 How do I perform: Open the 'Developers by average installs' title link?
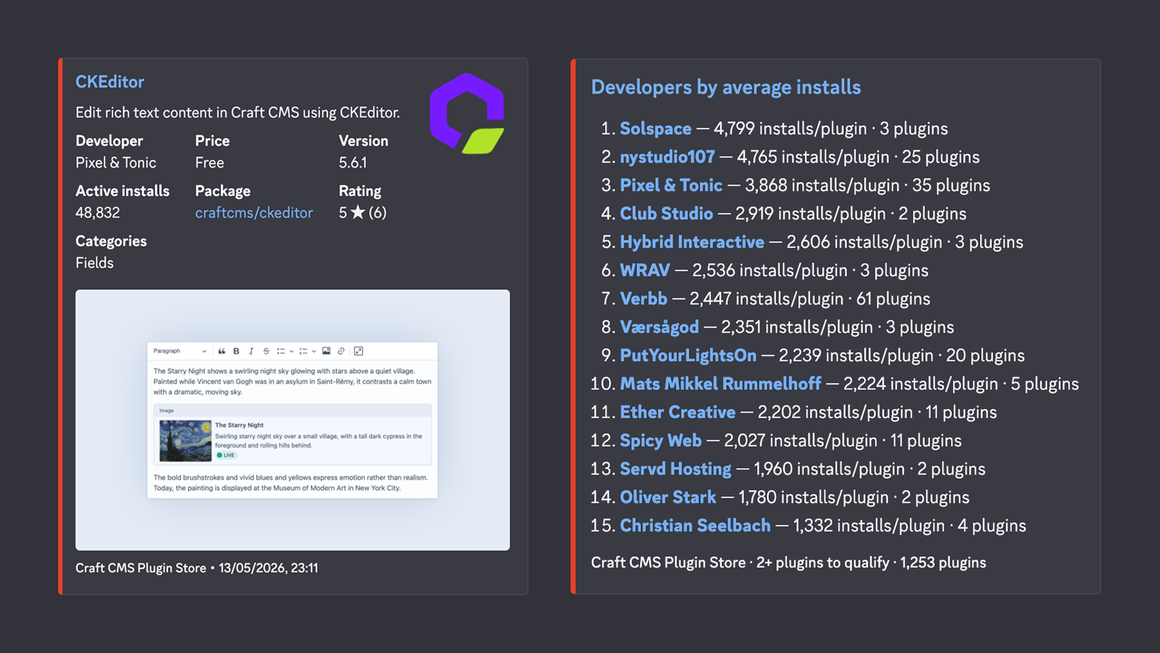pyautogui.click(x=726, y=87)
